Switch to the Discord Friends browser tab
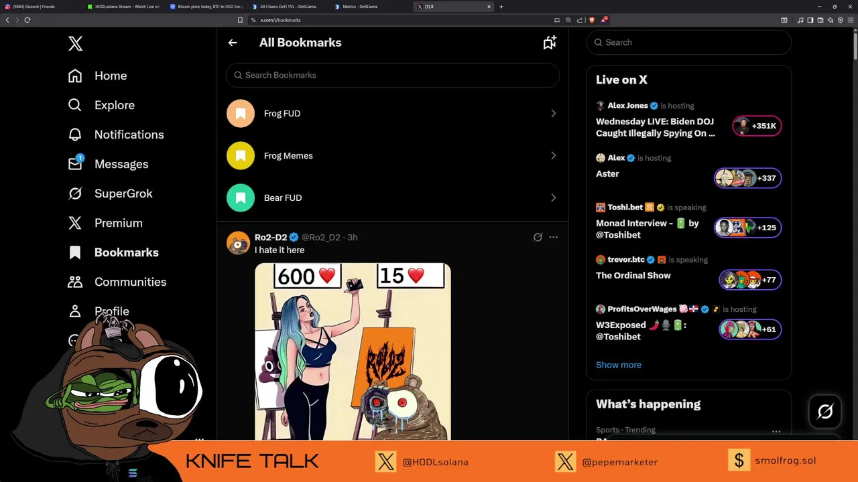This screenshot has width=858, height=482. 40,7
